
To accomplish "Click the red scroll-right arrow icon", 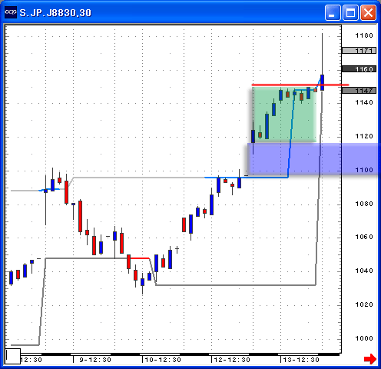I will tap(370, 359).
